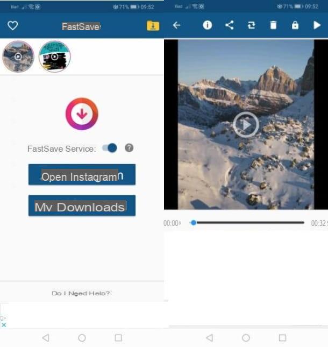328x347 pixels.
Task: Tap the FastSave download logo
Action: click(x=82, y=114)
